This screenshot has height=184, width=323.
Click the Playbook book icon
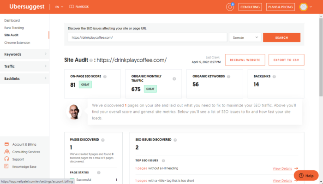point(72,6)
